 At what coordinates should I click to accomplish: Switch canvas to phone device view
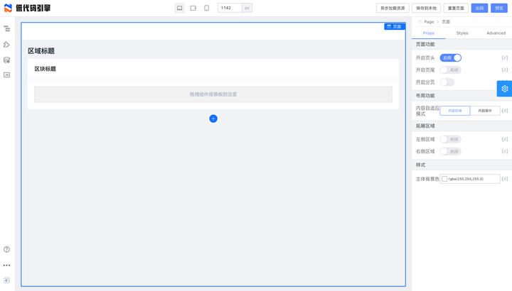tap(207, 8)
